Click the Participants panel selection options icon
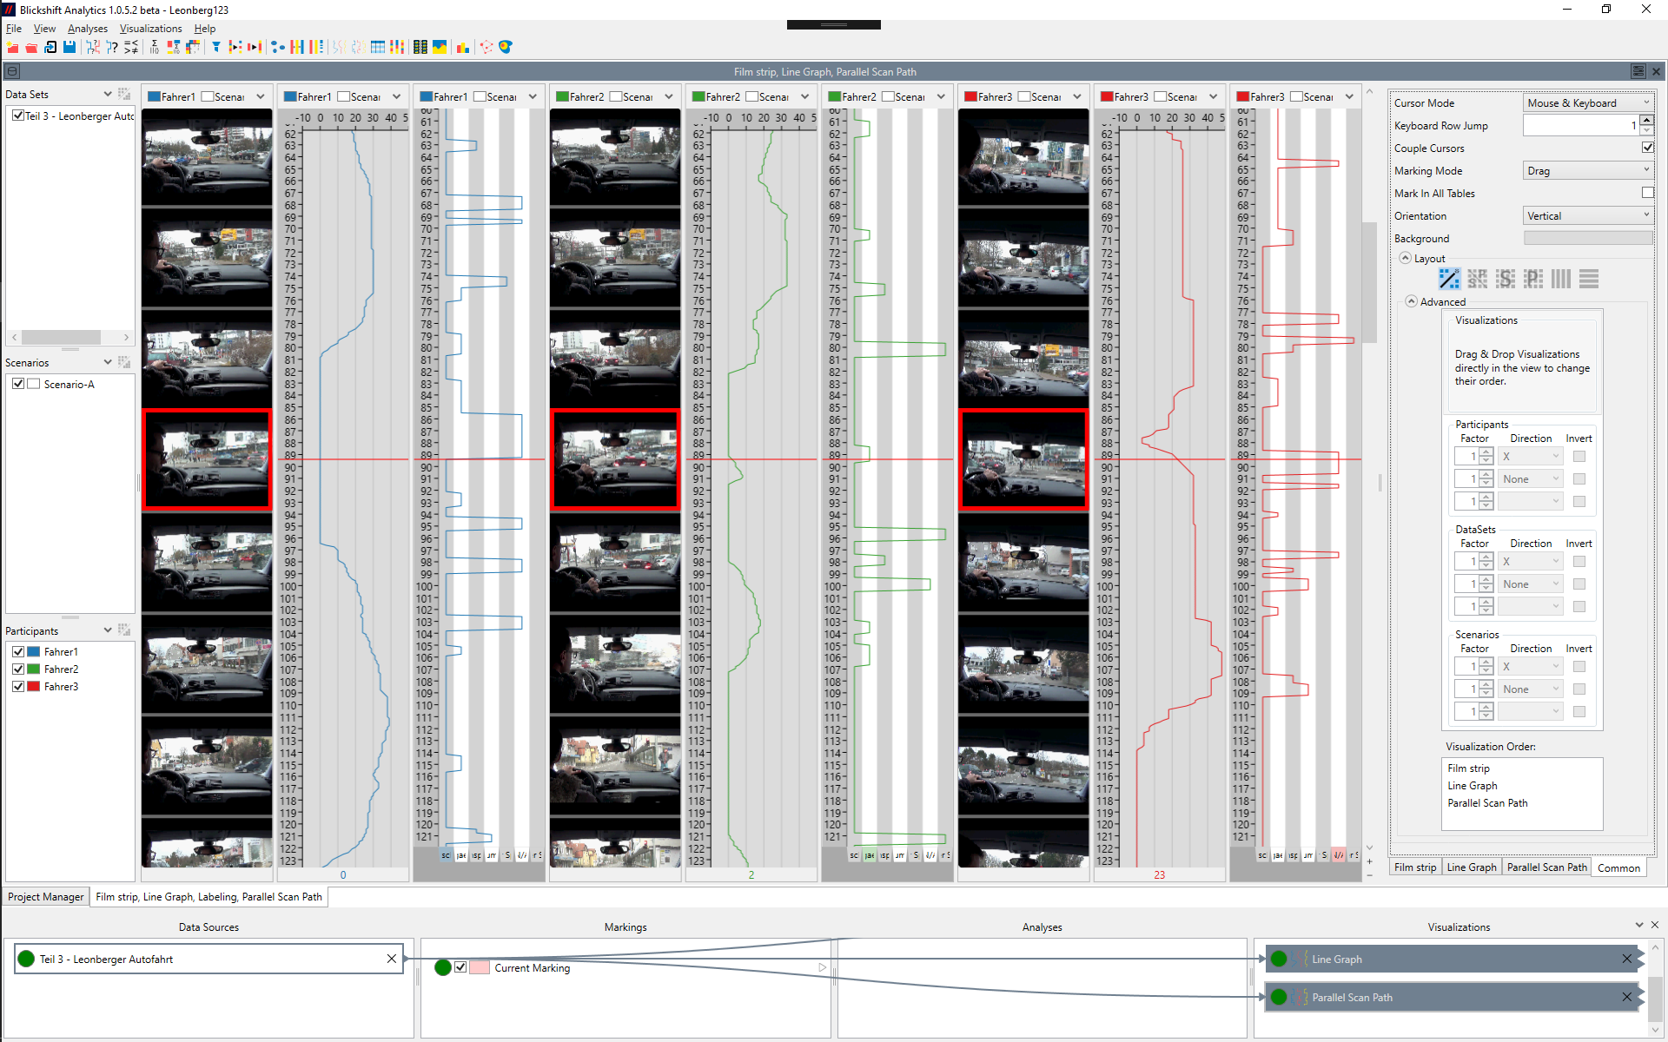Image resolution: width=1668 pixels, height=1042 pixels. pyautogui.click(x=124, y=630)
